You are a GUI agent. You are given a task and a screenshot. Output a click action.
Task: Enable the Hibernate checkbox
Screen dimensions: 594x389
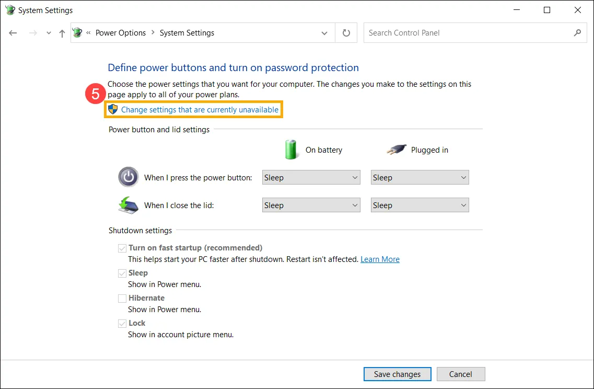122,298
